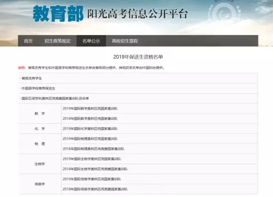
Task: Click the 阳光高考信息公开平台 header title
Action: [x=137, y=13]
